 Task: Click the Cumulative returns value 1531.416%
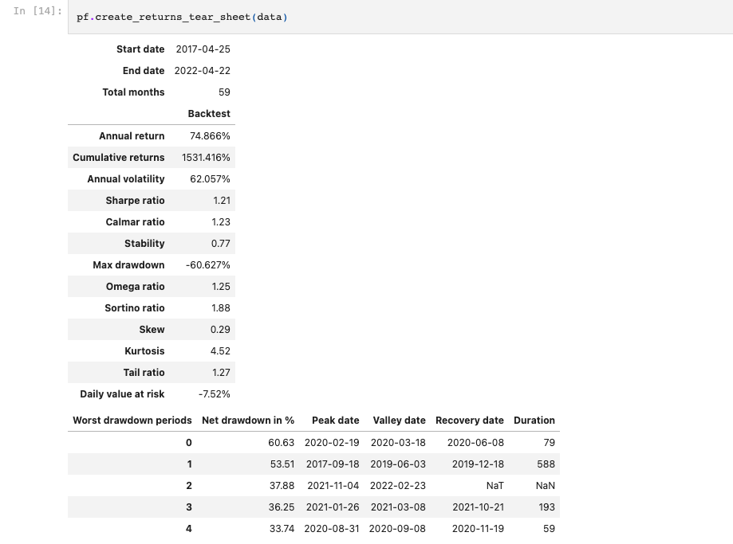click(206, 158)
